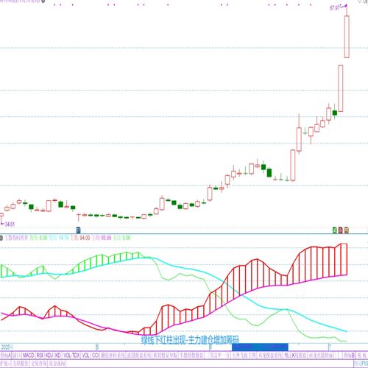This screenshot has height=368, width=368.
Task: Click the red square icon near chart bottom-right
Action: pyautogui.click(x=341, y=230)
